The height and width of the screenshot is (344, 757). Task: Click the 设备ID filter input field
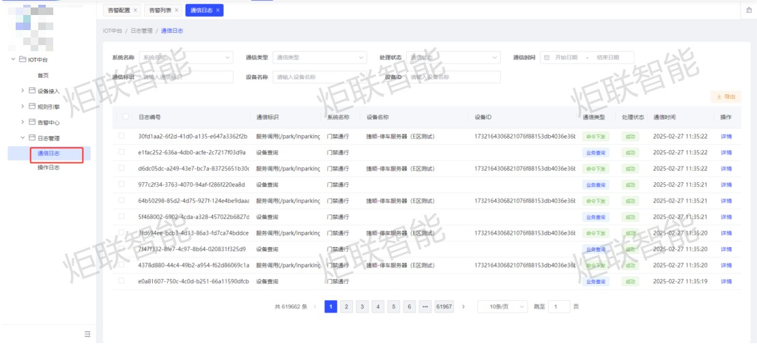453,77
